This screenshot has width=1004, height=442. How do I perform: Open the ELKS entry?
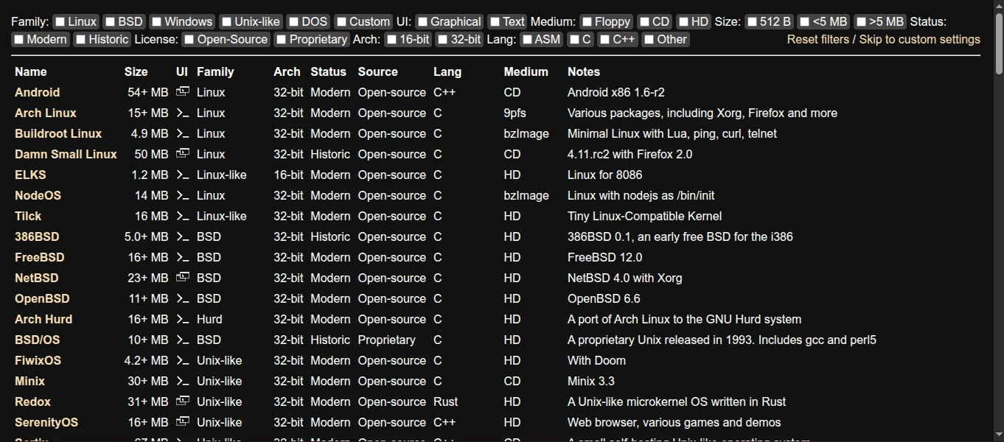click(30, 175)
